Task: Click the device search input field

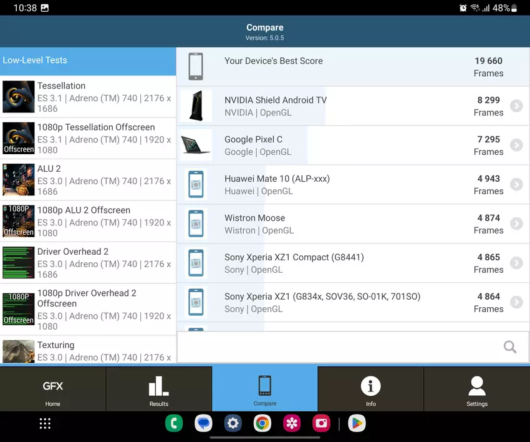Action: tap(337, 347)
